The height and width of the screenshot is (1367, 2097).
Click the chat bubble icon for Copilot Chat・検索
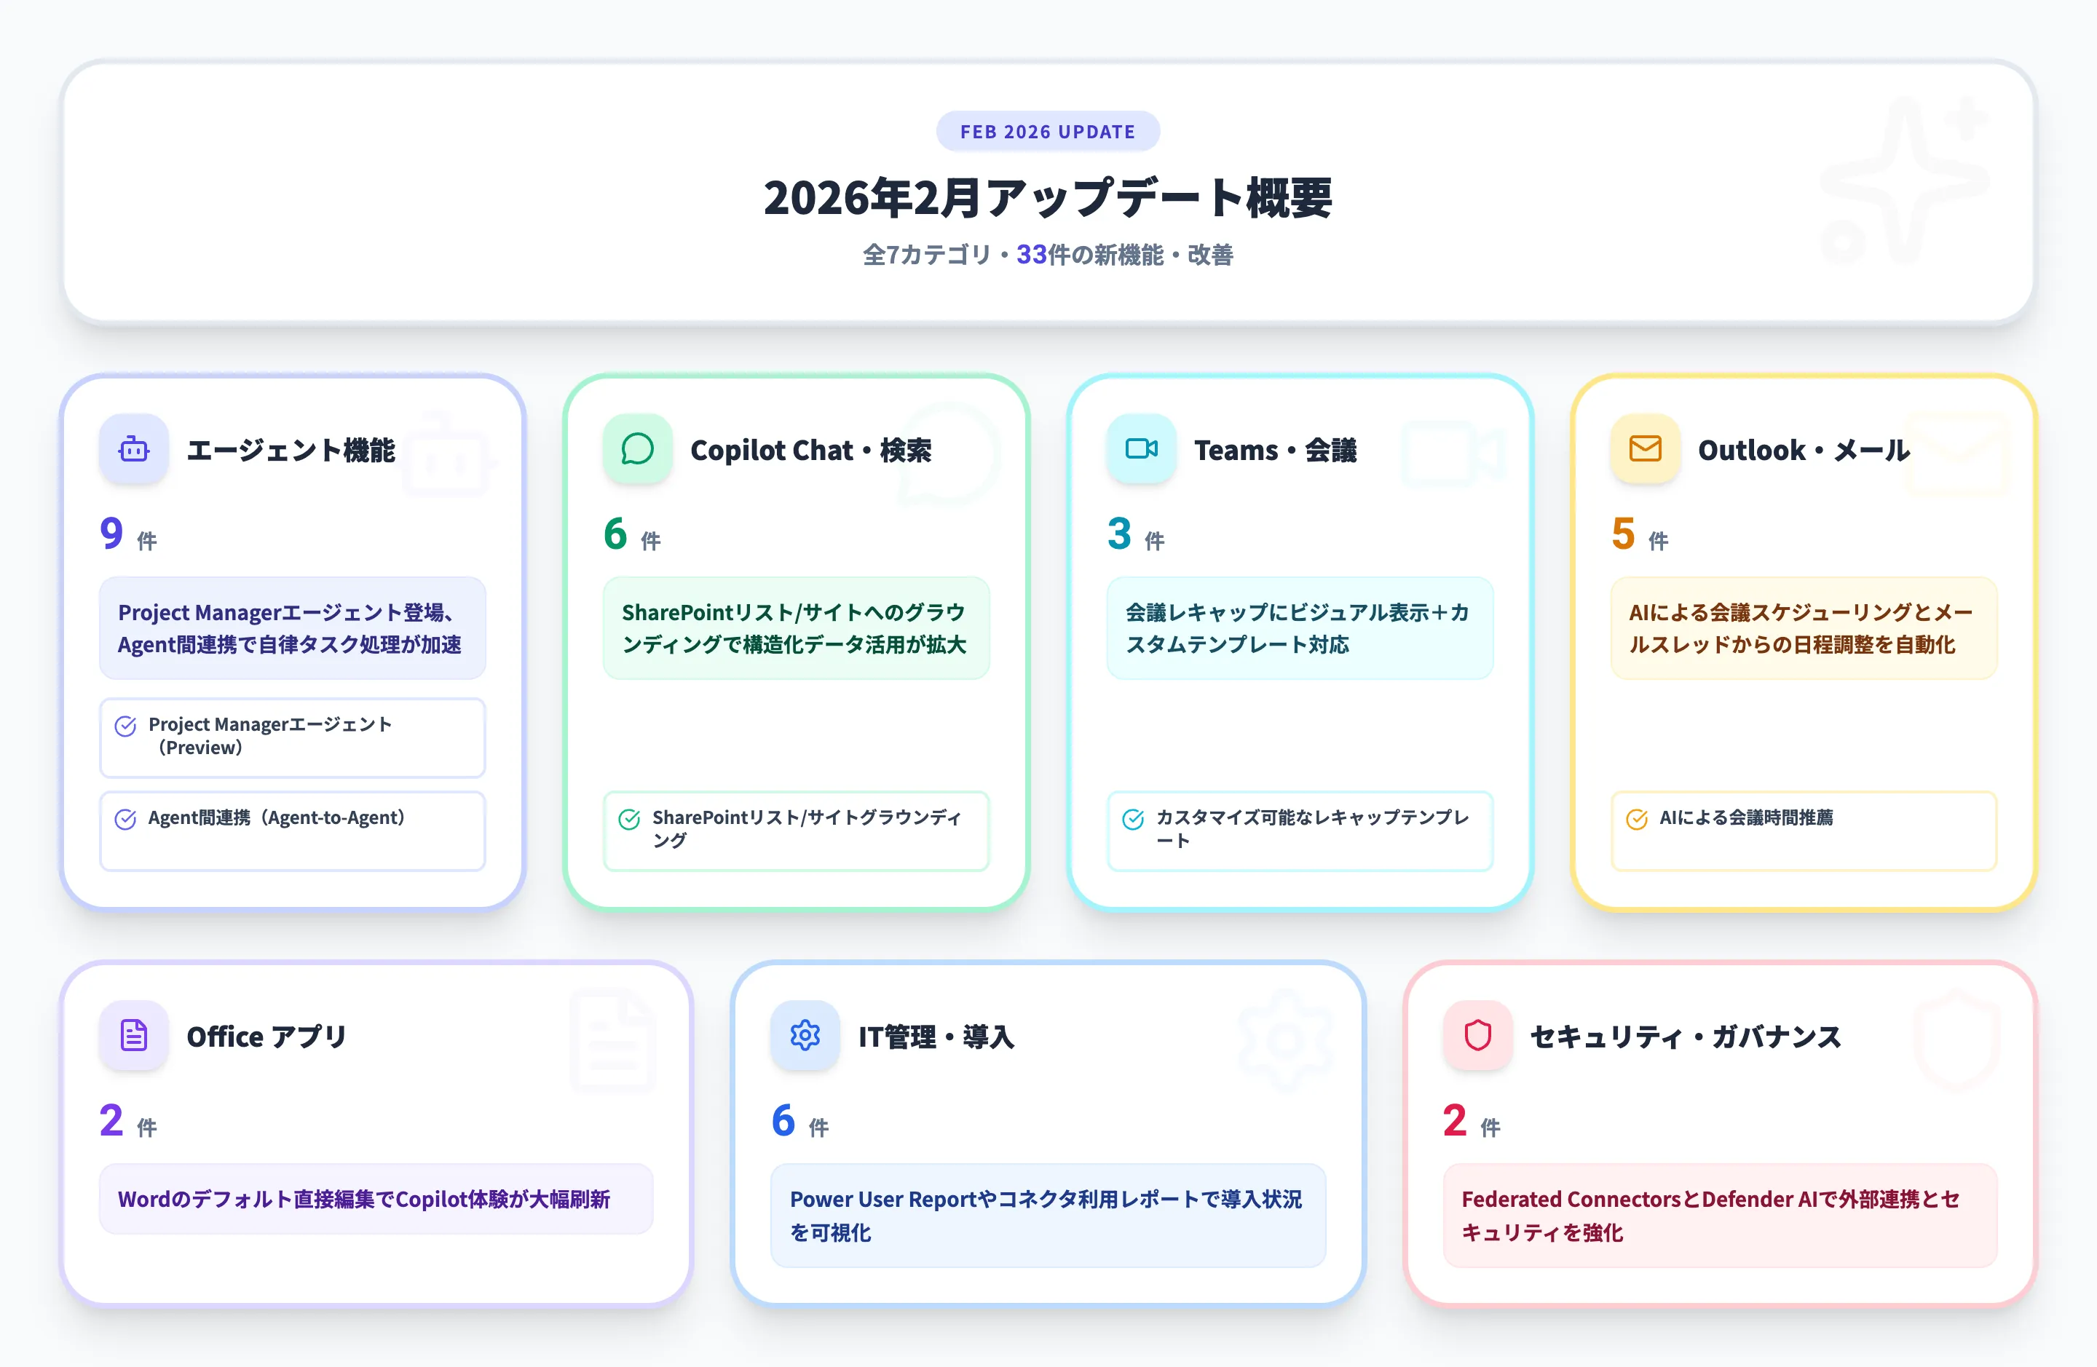coord(636,450)
